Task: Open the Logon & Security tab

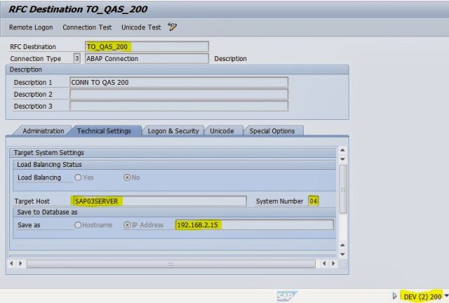Action: click(173, 131)
